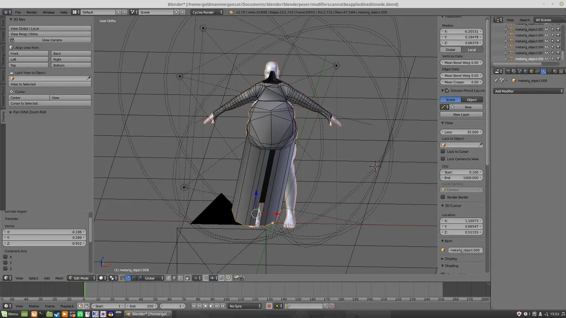Click the grease pencil New Layer button
This screenshot has width=566, height=318.
tap(461, 114)
